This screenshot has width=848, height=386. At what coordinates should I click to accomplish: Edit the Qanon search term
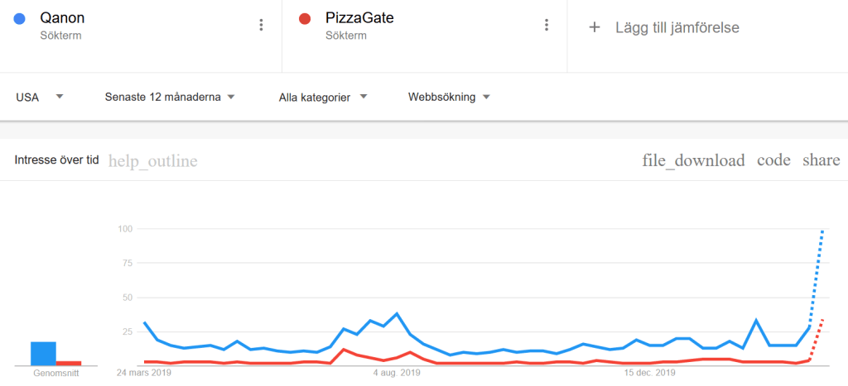(62, 18)
